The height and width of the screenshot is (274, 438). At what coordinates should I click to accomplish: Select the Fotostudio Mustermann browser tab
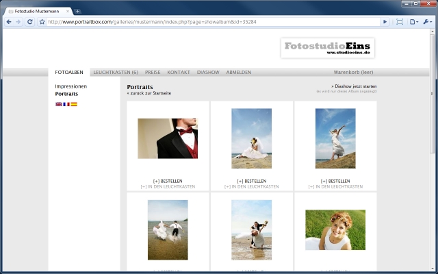(38, 12)
